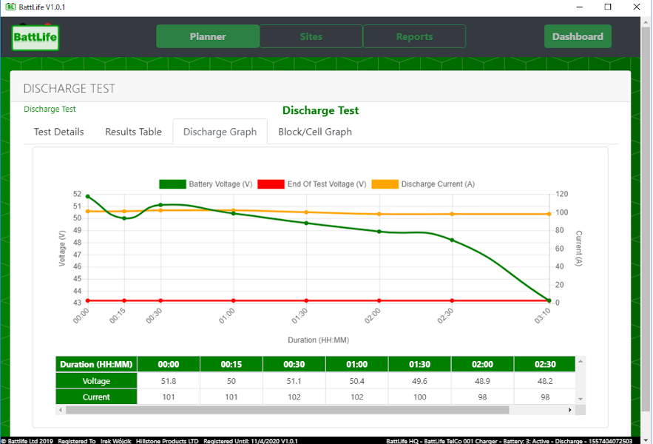
Task: Switch to the Test Details tab
Action: pyautogui.click(x=59, y=132)
